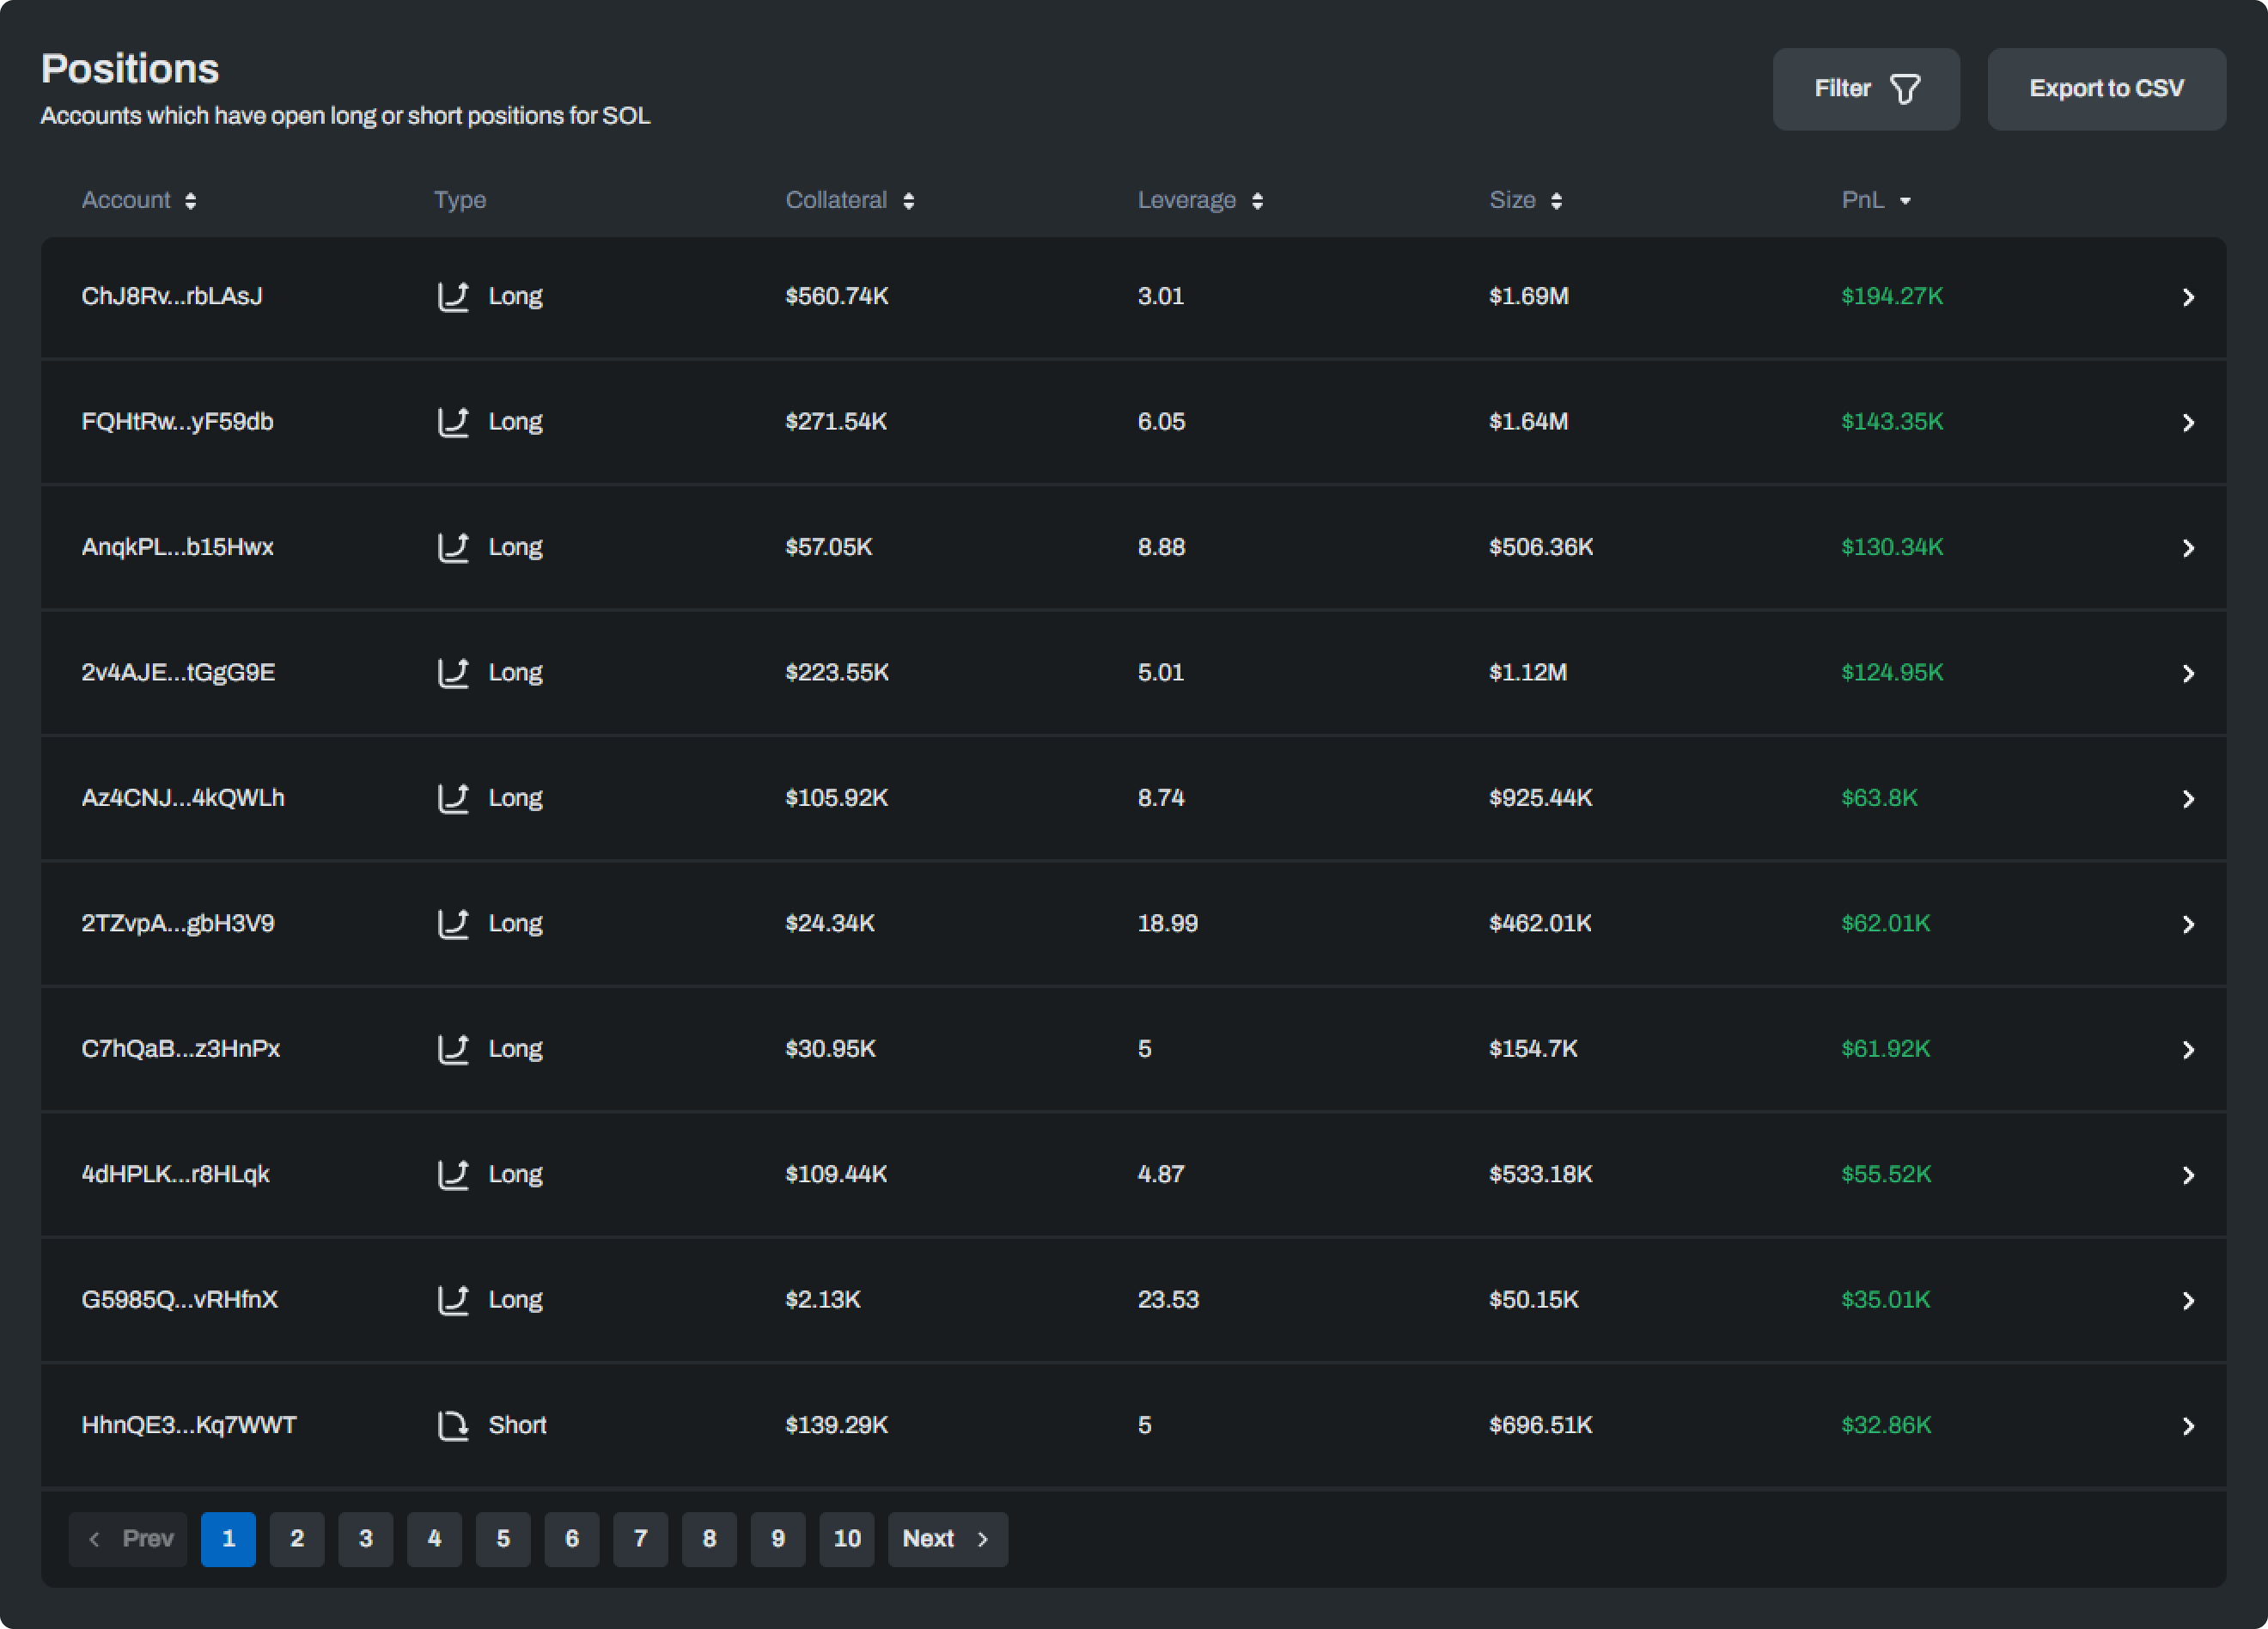Click account C7hQaB...z3HnPx
Viewport: 2268px width, 1629px height.
(x=181, y=1049)
